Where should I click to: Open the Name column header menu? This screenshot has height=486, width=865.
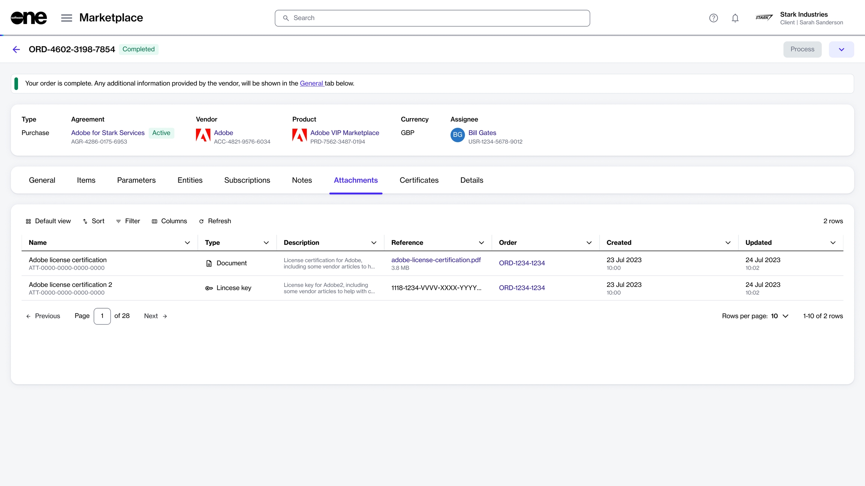[x=187, y=243]
